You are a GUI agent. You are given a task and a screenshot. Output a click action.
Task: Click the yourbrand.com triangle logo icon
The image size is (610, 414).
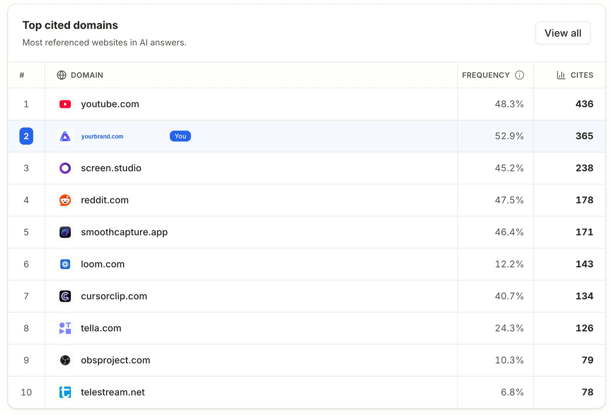point(65,136)
